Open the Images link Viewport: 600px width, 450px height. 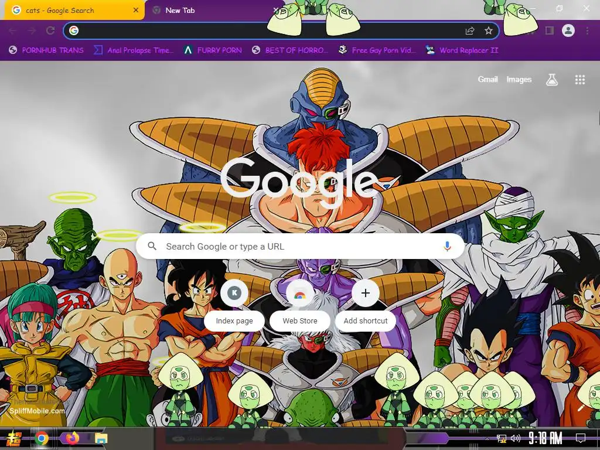point(519,79)
